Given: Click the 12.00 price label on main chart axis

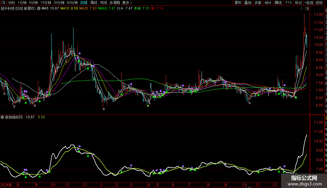Looking at the screenshot, I should 318,14.
